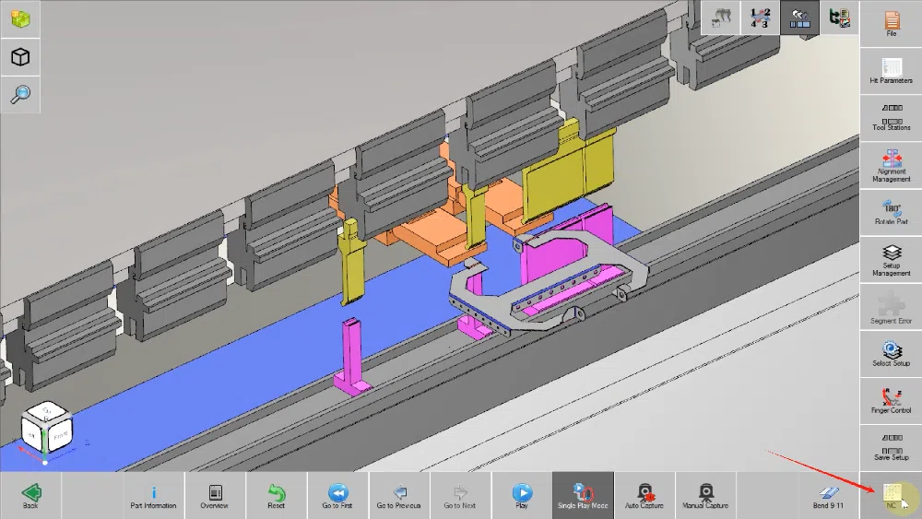Click Select Setup in sidebar
Image resolution: width=922 pixels, height=519 pixels.
pyautogui.click(x=891, y=354)
